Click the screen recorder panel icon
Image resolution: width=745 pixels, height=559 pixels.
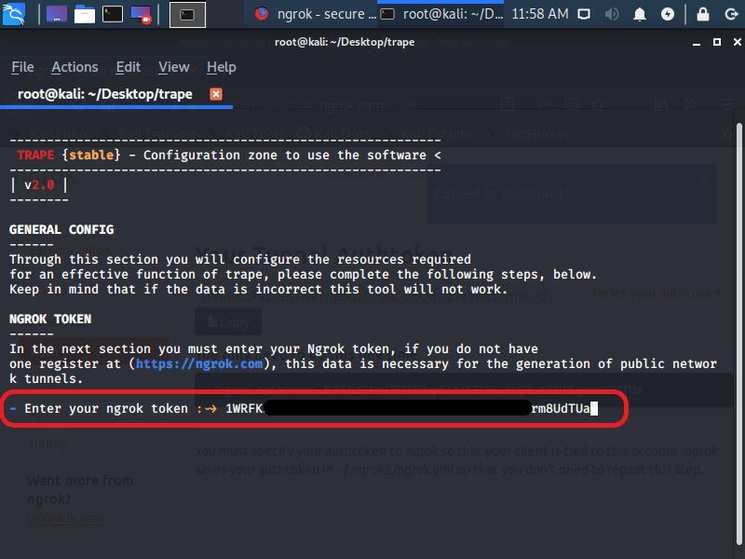coord(142,14)
